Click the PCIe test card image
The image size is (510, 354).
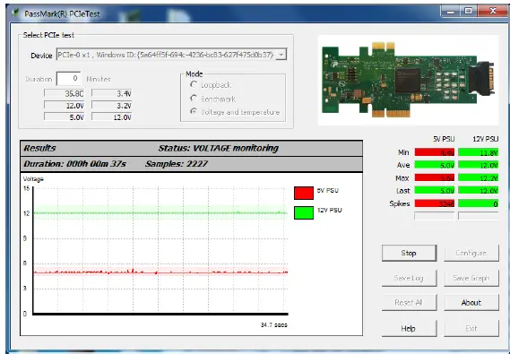click(408, 80)
